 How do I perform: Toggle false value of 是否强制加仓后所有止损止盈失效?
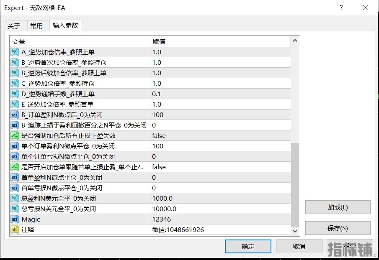pos(159,136)
